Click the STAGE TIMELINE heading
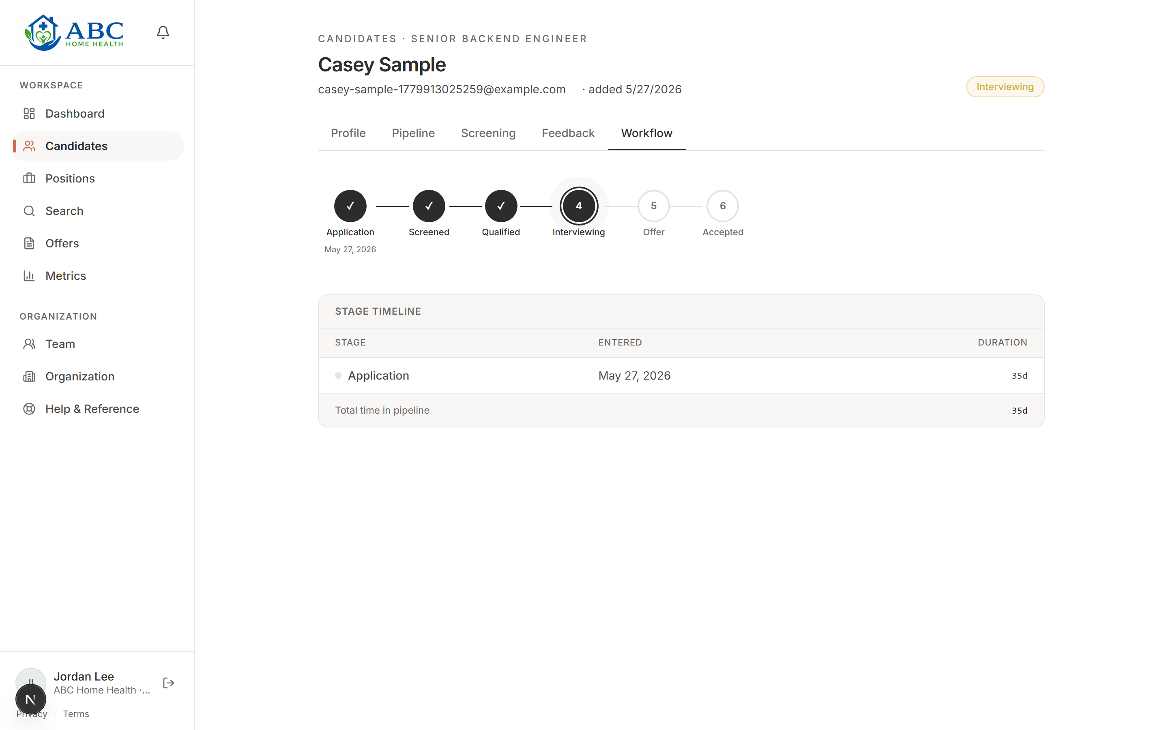The height and width of the screenshot is (730, 1168). [378, 311]
